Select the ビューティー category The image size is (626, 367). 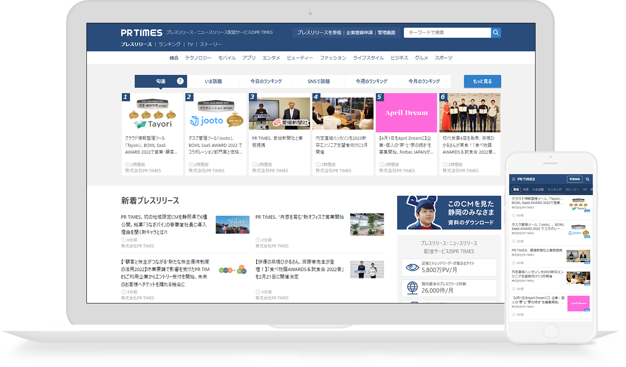tap(300, 58)
